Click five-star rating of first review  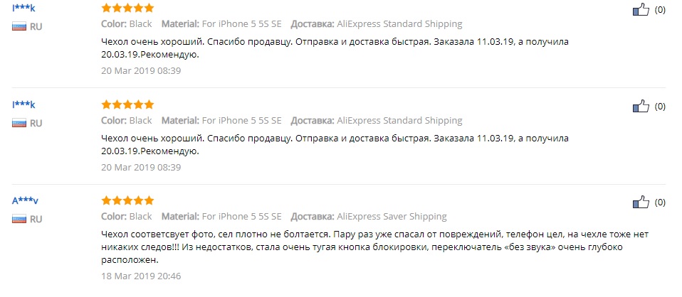[127, 9]
